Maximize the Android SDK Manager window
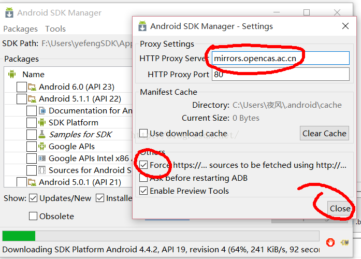This screenshot has height=259, width=361. tap(307, 12)
